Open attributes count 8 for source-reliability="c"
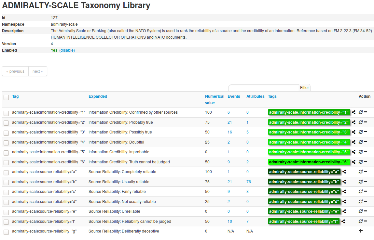374x240 pixels. [248, 191]
